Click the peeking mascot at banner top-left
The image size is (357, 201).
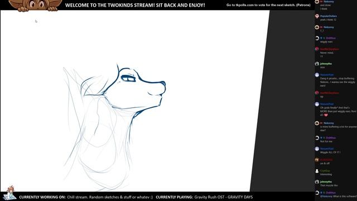pyautogui.click(x=35, y=6)
